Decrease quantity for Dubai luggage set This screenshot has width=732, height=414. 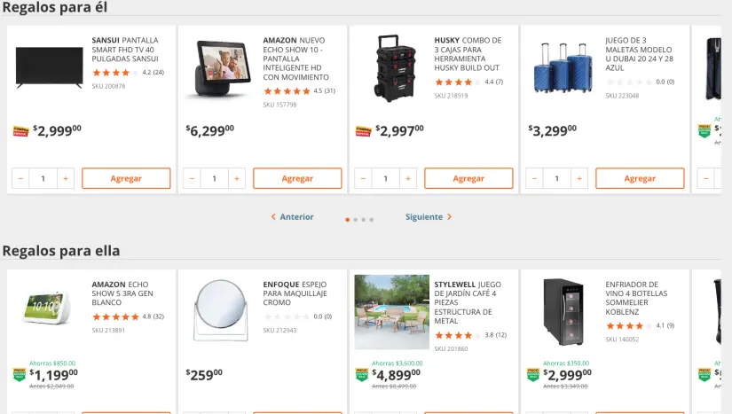click(534, 178)
